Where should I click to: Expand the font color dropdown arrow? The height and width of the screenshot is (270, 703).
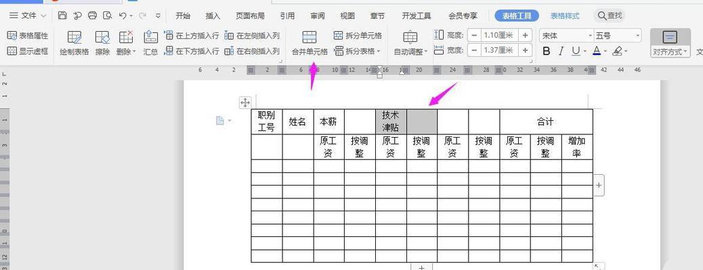tap(605, 51)
